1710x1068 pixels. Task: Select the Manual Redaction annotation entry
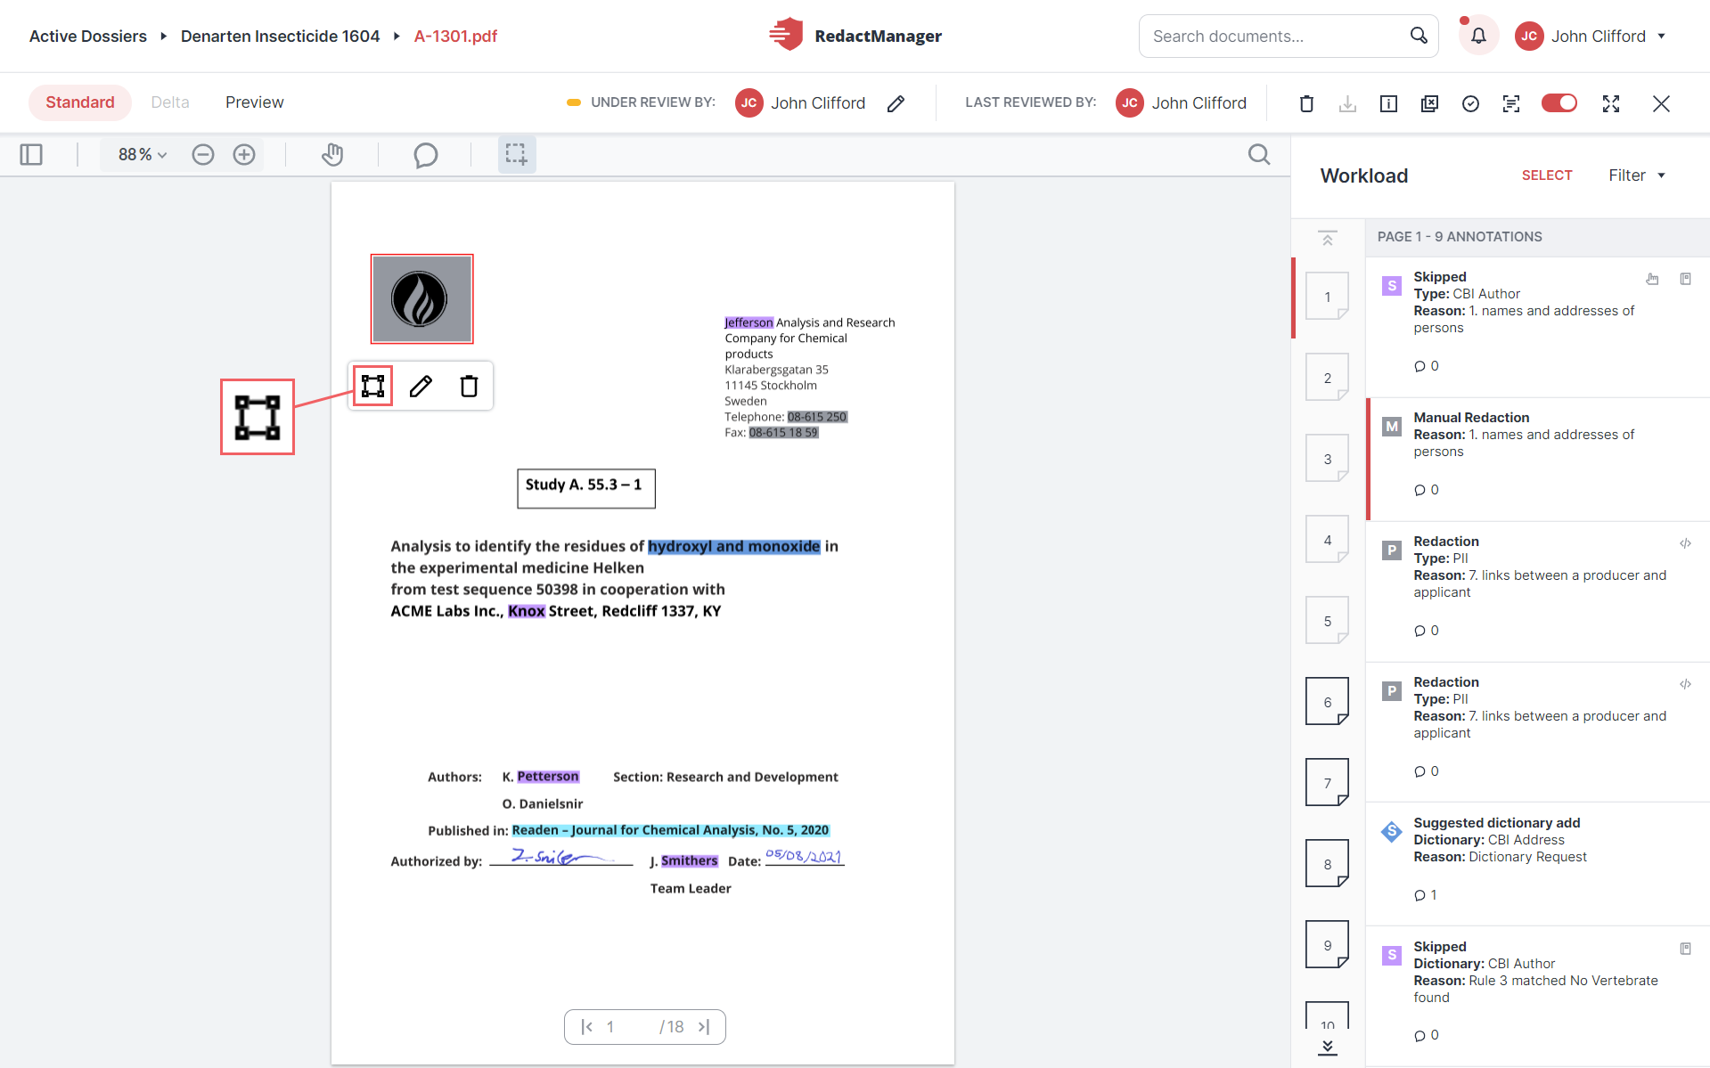[x=1538, y=459]
